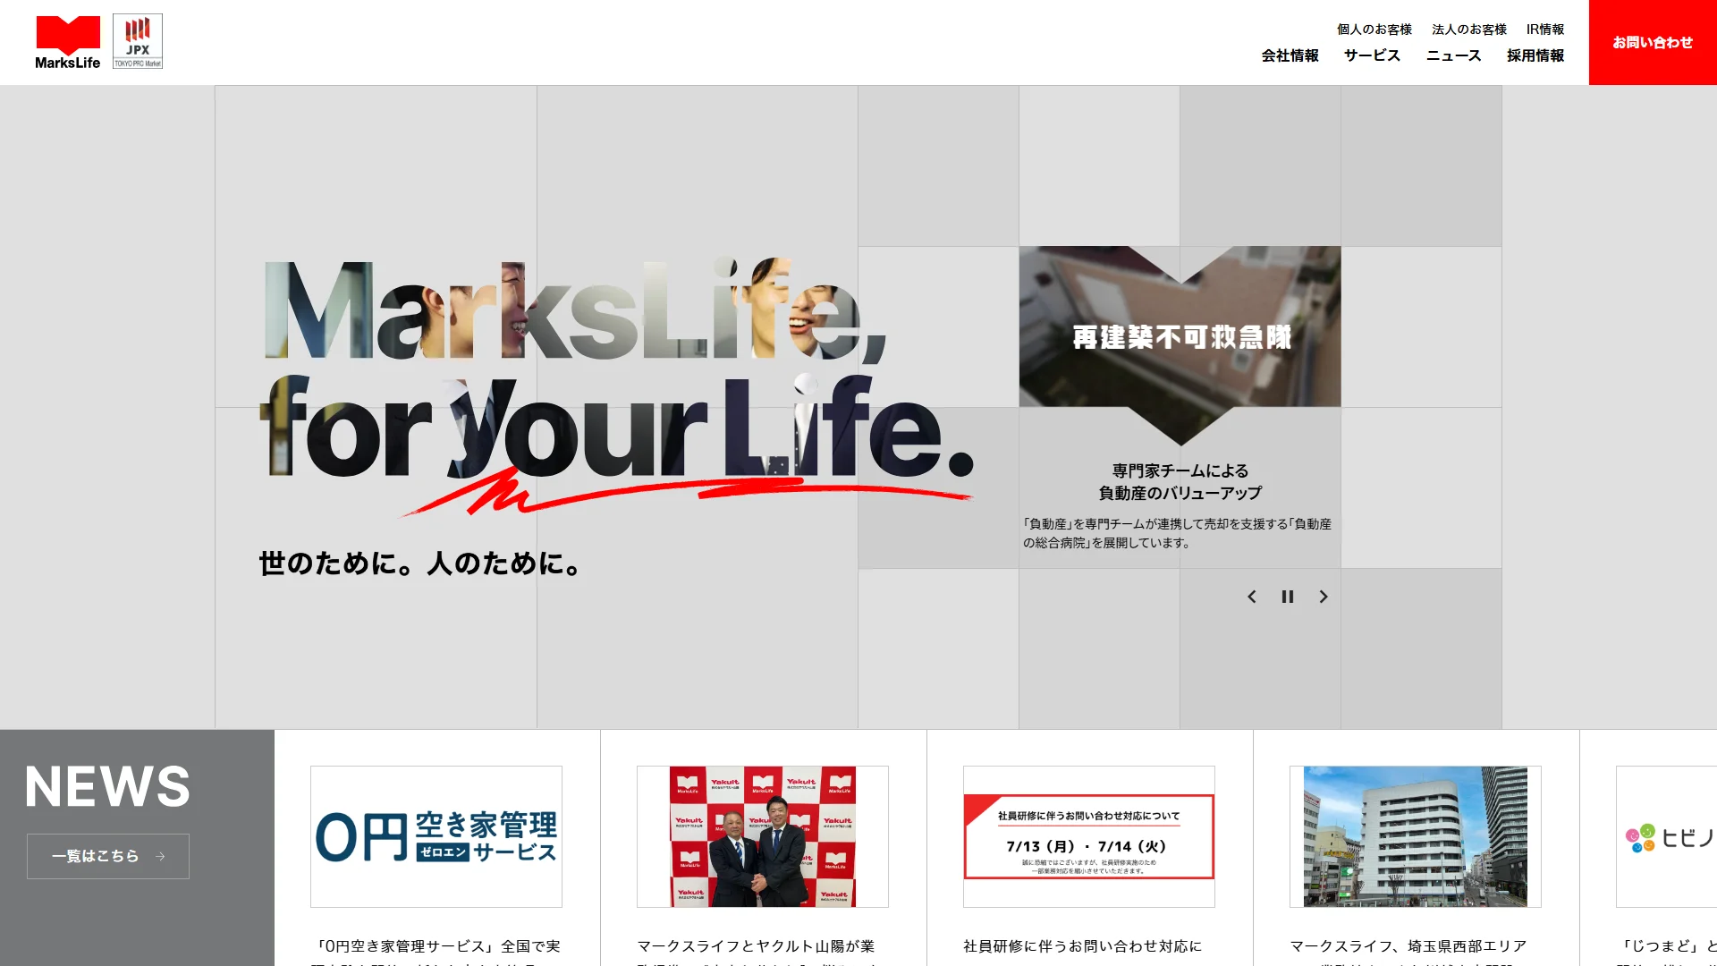Click 社員研修に伴うお問い合わせ対応に headline
The width and height of the screenshot is (1717, 966).
1083,946
